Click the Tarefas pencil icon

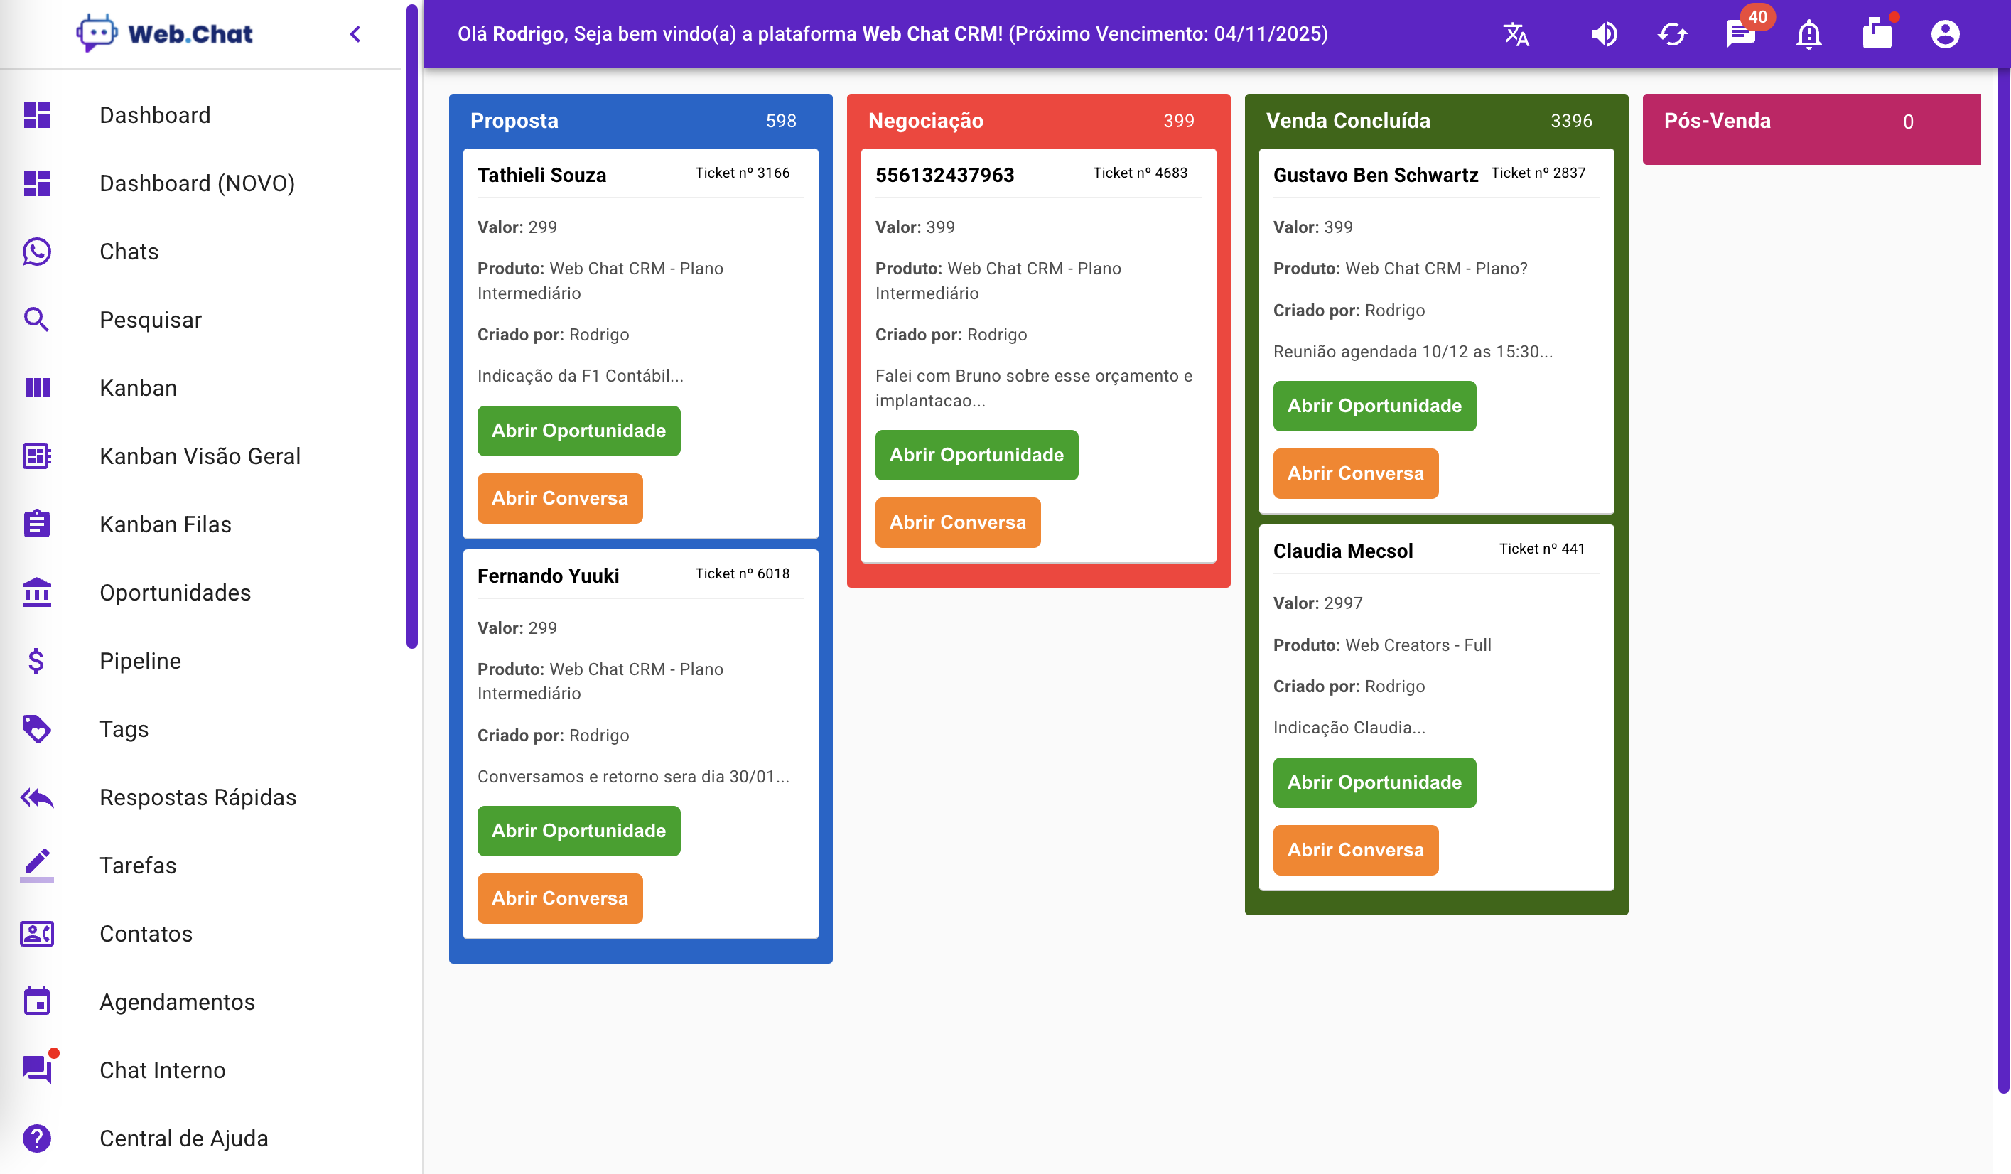click(37, 865)
